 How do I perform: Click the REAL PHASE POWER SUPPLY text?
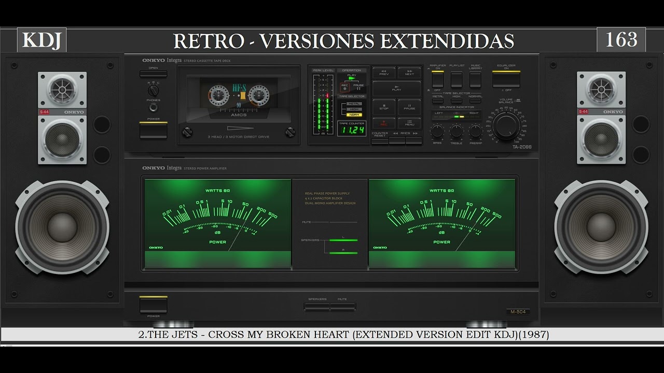pos(327,193)
